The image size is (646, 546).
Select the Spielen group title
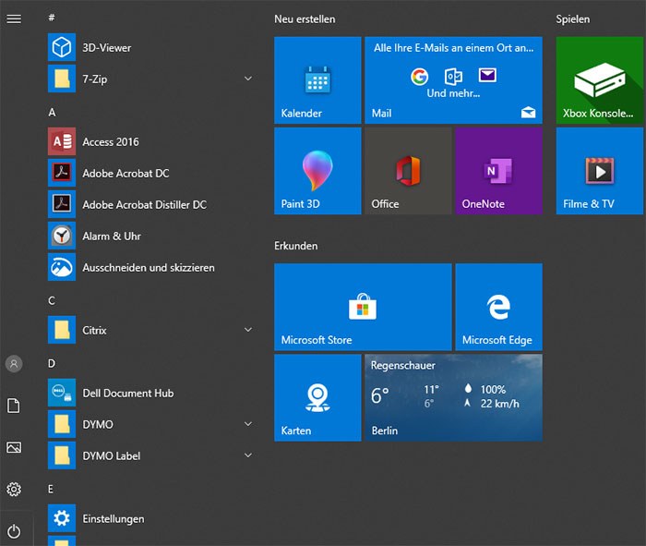point(573,19)
